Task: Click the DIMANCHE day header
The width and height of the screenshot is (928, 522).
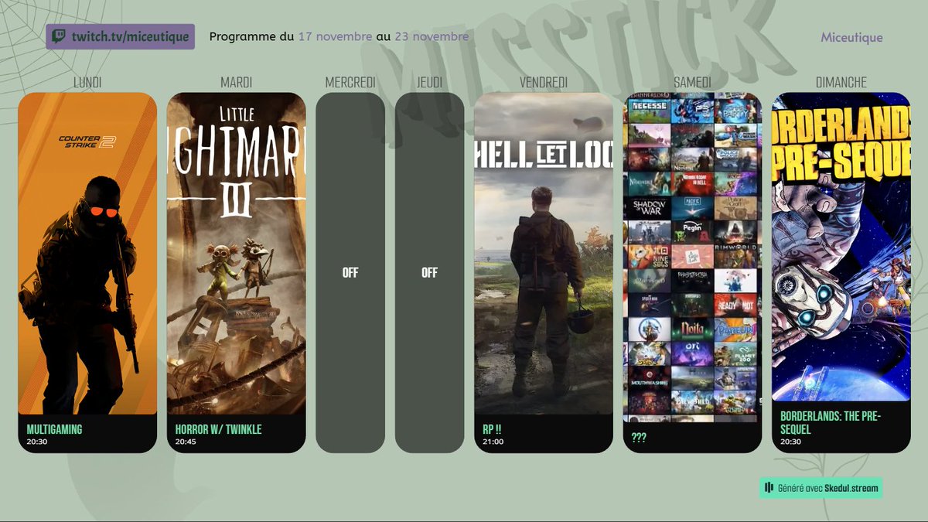Action: point(841,82)
